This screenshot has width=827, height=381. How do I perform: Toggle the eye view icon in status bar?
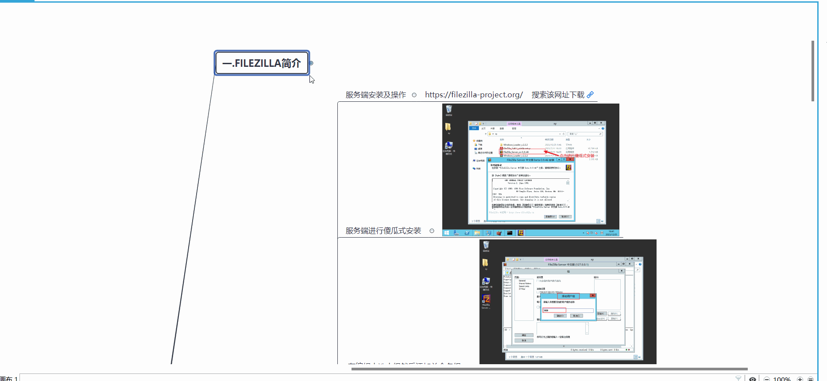(x=753, y=379)
